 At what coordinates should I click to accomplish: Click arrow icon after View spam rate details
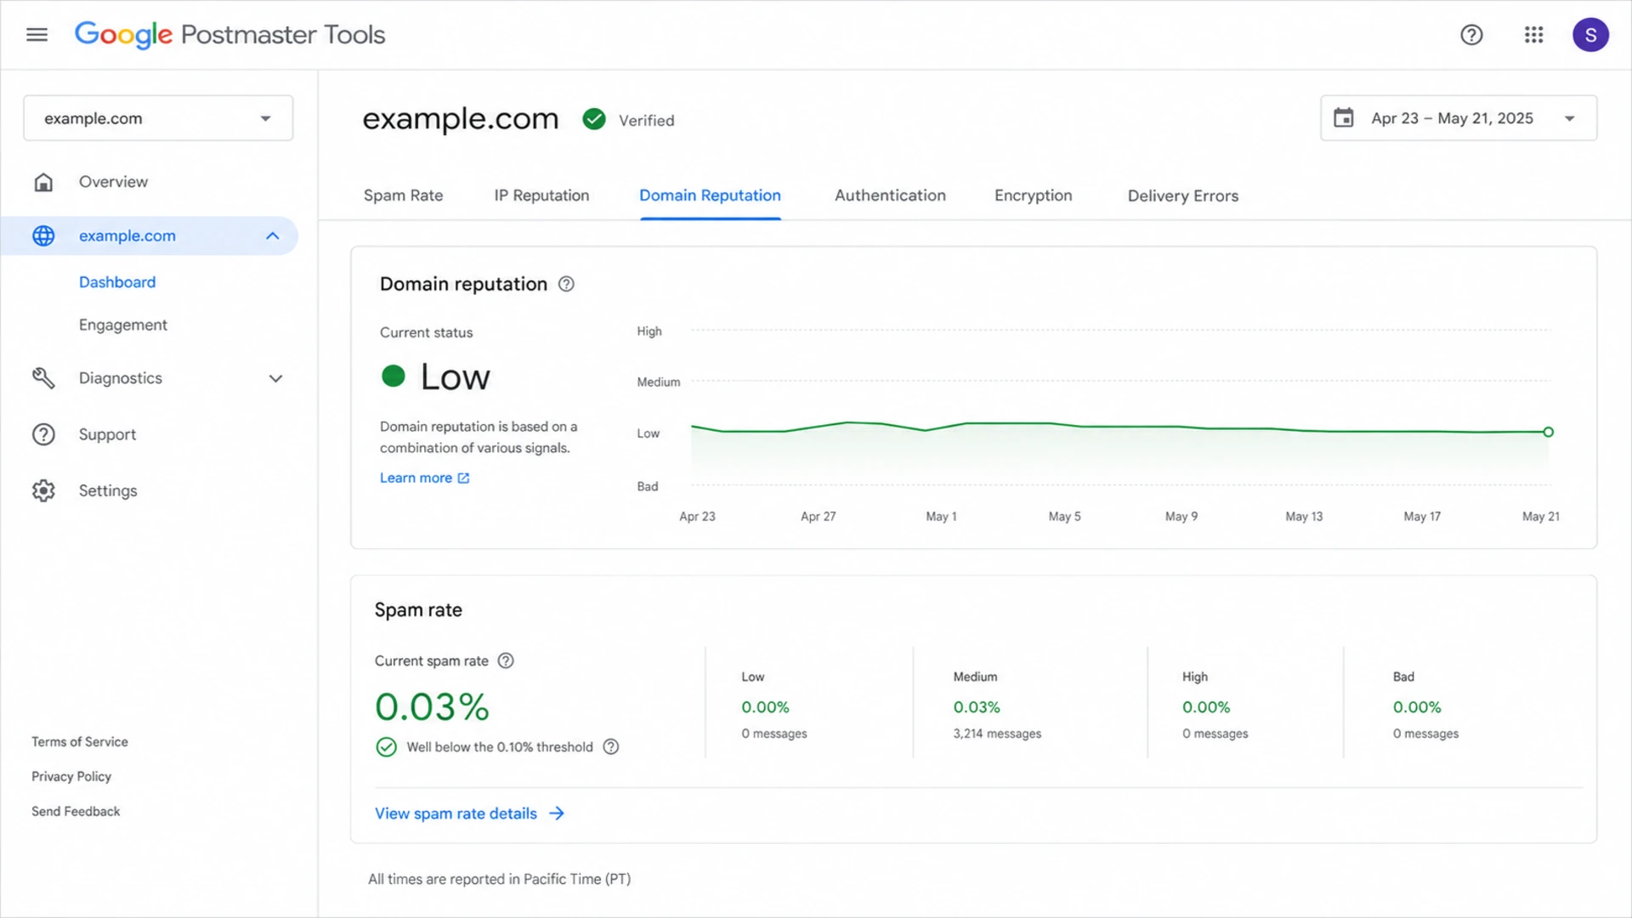click(557, 813)
